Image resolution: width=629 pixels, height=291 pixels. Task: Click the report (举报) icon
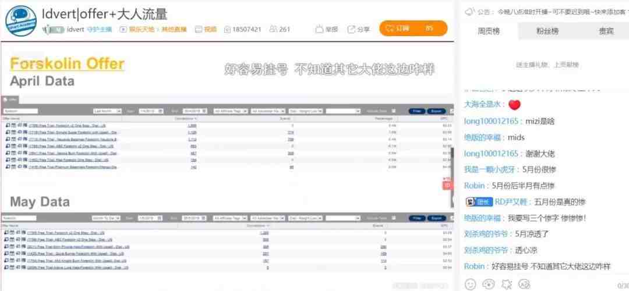(x=320, y=29)
